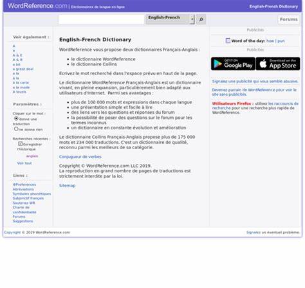Open the Sitemap link
This screenshot has height=288, width=305.
[x=67, y=186]
